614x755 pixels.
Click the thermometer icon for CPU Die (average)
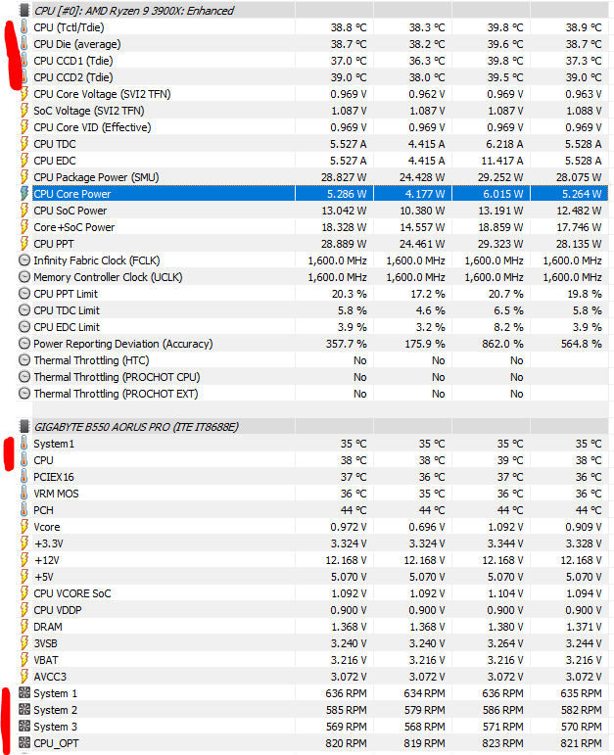[x=24, y=44]
